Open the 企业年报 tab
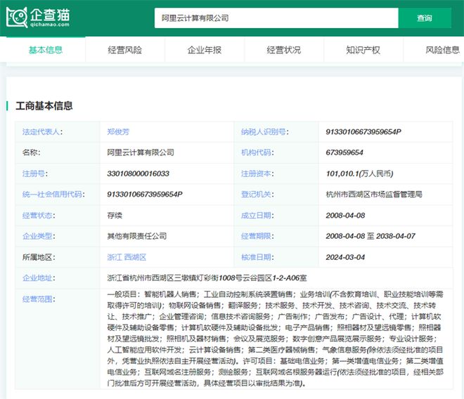 tap(205, 50)
